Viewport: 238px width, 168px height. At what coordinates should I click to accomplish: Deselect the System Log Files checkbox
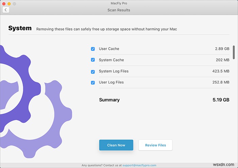click(x=93, y=72)
